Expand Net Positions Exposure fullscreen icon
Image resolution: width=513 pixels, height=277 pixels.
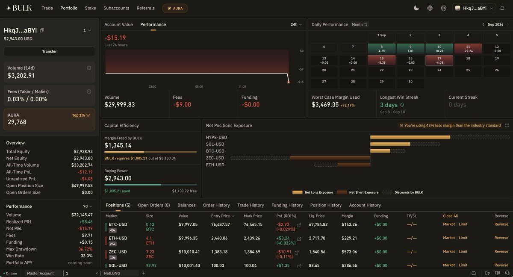[507, 126]
